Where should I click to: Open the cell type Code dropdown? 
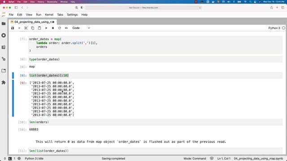81,28
